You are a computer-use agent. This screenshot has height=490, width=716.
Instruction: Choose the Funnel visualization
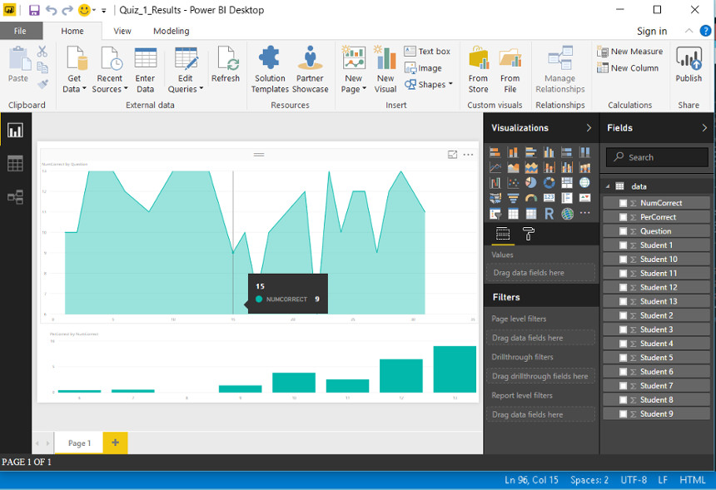[513, 198]
